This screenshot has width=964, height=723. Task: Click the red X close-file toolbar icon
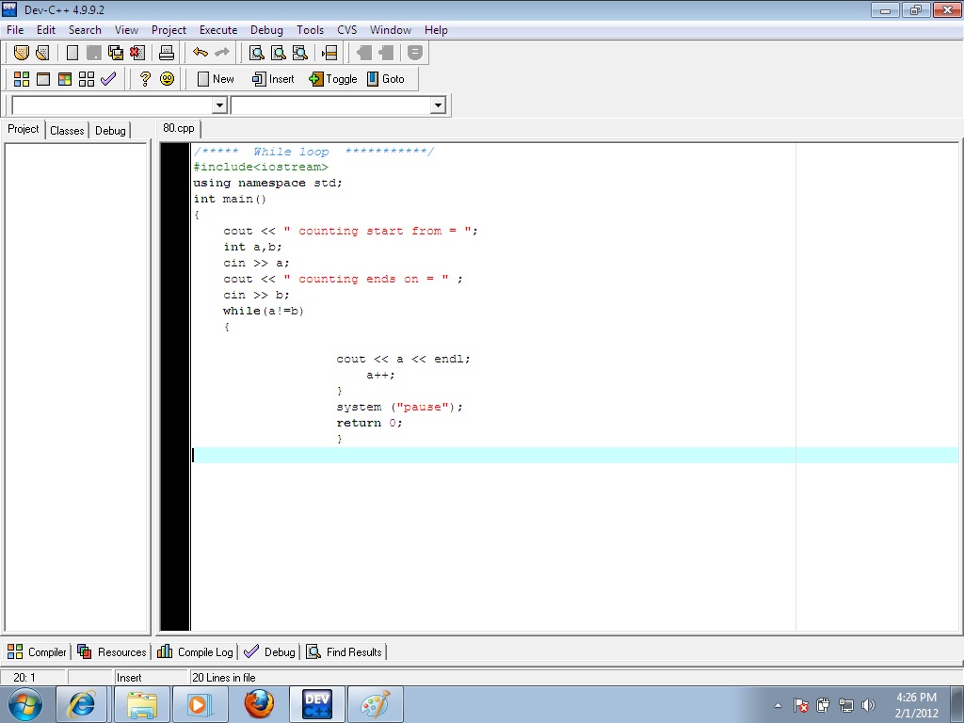pos(137,53)
